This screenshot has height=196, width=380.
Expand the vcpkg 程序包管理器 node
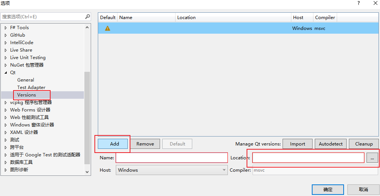click(x=6, y=102)
